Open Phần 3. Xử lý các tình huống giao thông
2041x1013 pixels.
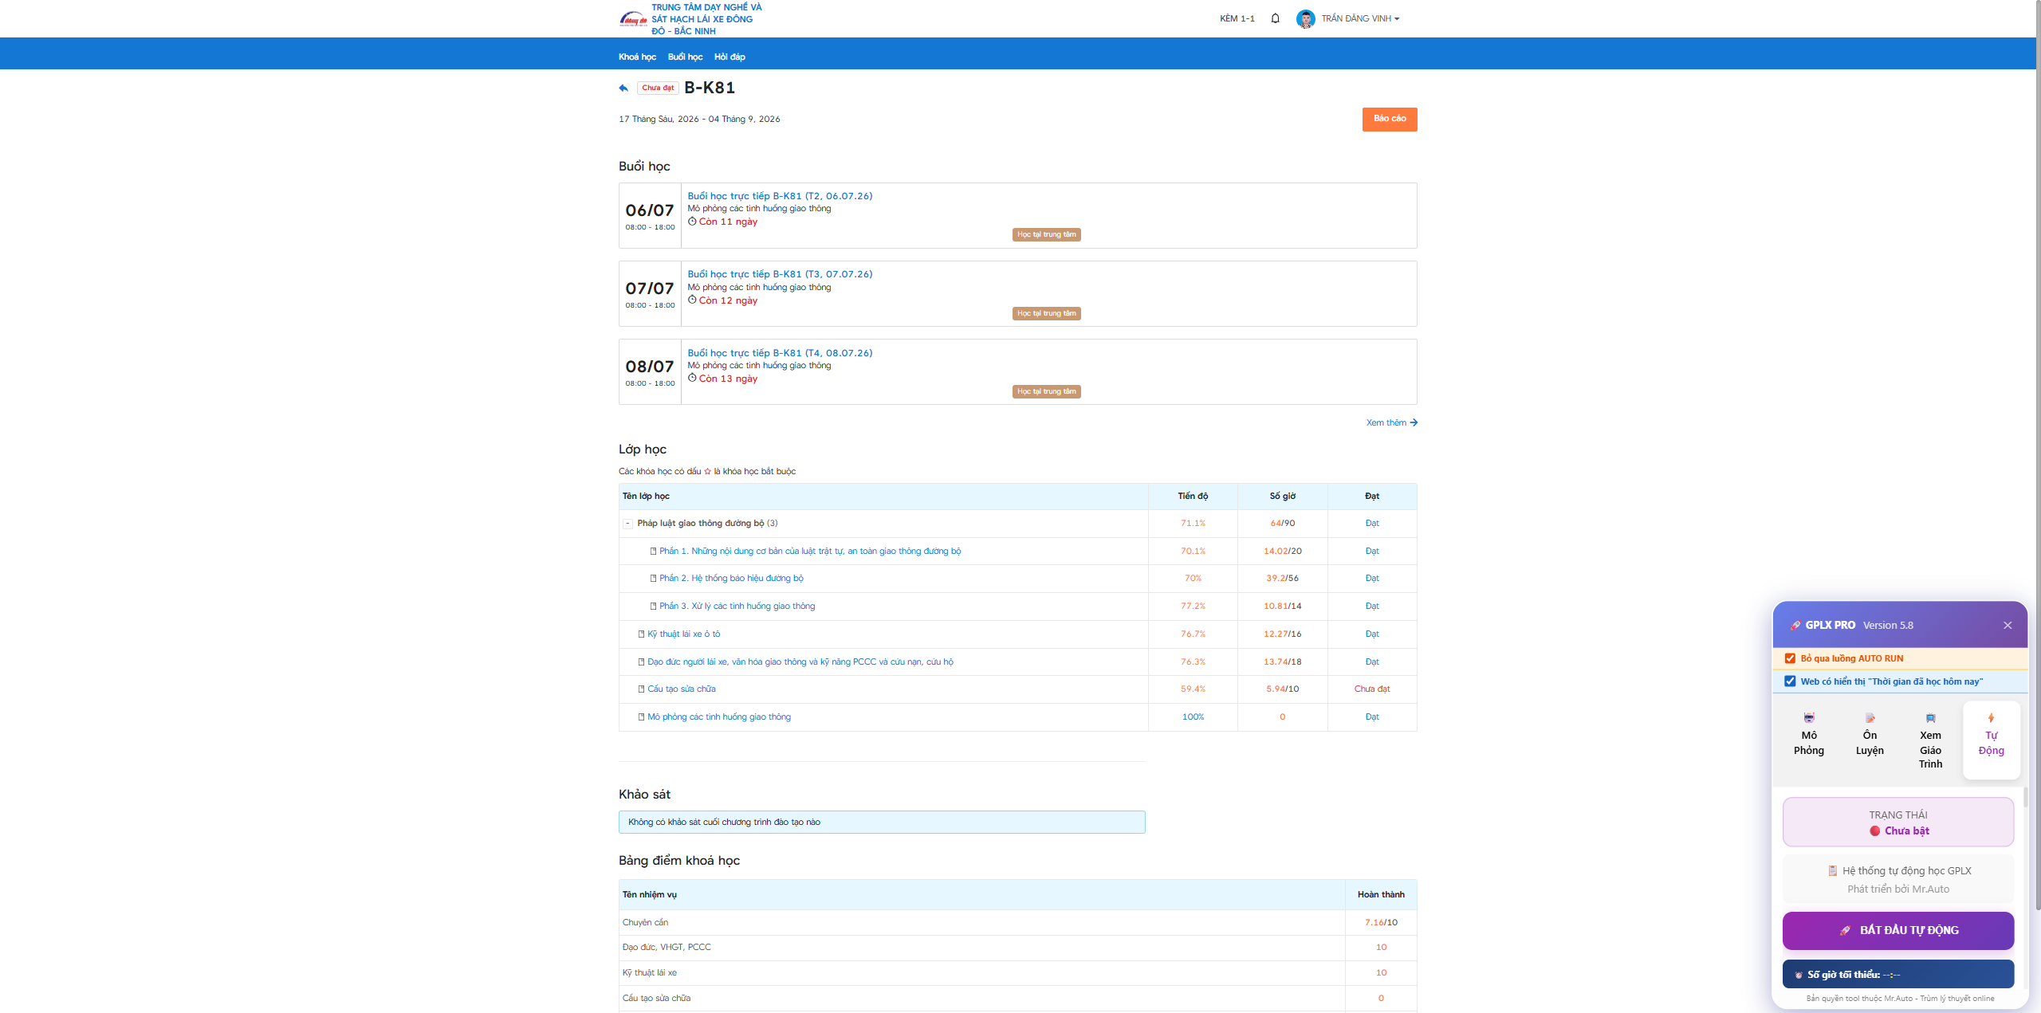coord(737,606)
